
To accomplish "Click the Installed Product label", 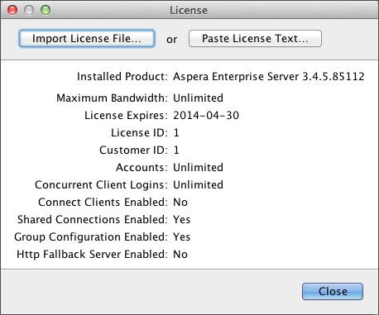I will click(x=122, y=77).
